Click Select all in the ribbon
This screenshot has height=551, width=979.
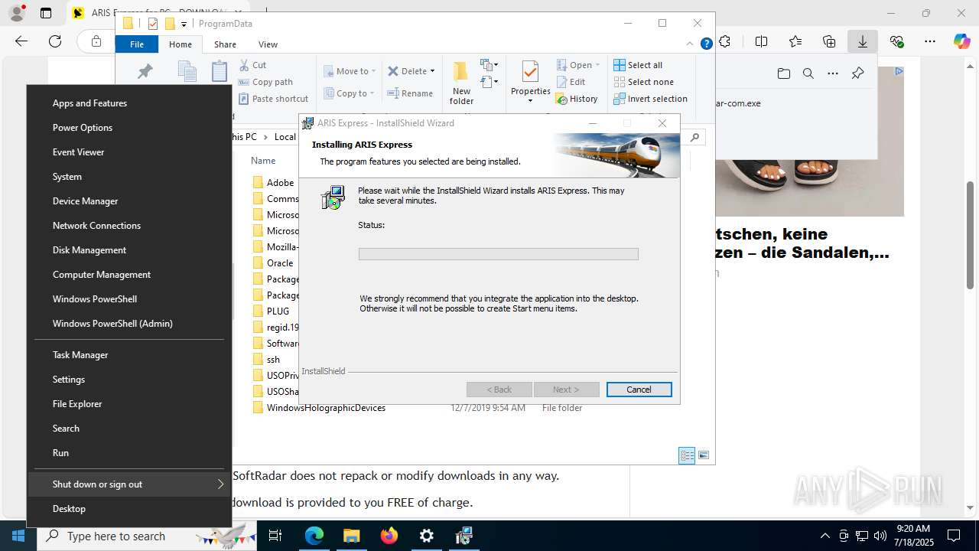(638, 65)
